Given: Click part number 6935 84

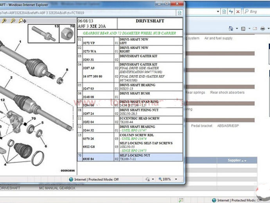Looking at the screenshot, I should click(x=88, y=159).
